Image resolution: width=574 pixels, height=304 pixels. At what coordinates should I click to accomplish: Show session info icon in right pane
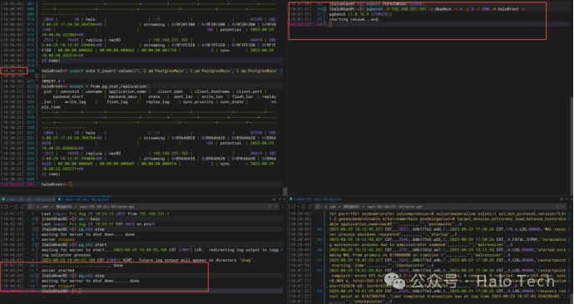click(x=318, y=207)
